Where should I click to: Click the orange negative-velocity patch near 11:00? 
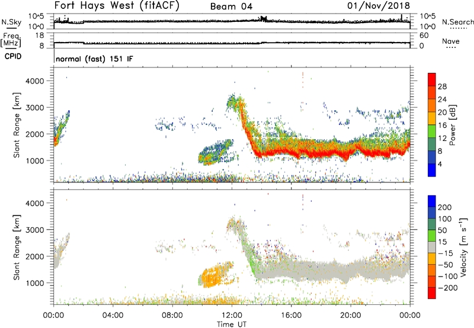214,275
